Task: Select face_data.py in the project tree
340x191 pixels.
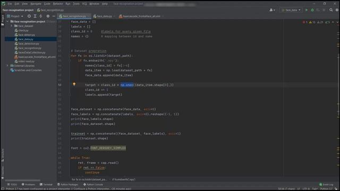Action: click(26, 39)
